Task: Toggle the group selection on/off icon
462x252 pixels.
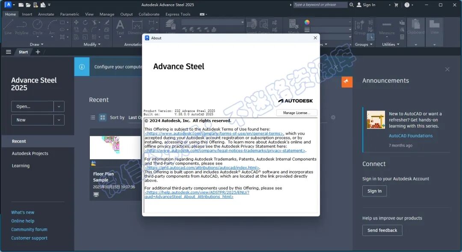Action: click(x=370, y=37)
